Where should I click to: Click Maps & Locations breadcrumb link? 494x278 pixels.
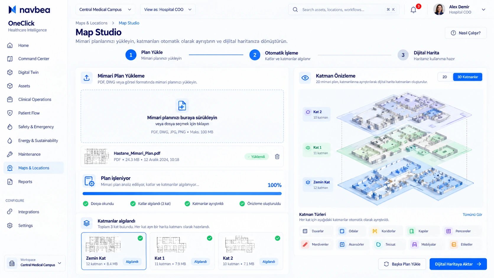point(91,23)
